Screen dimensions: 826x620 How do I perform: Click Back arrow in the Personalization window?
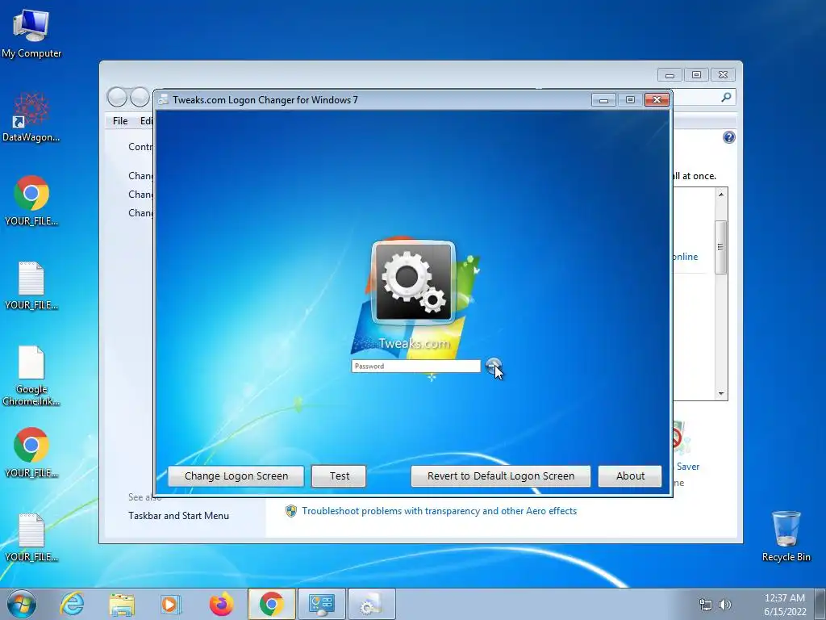(117, 97)
